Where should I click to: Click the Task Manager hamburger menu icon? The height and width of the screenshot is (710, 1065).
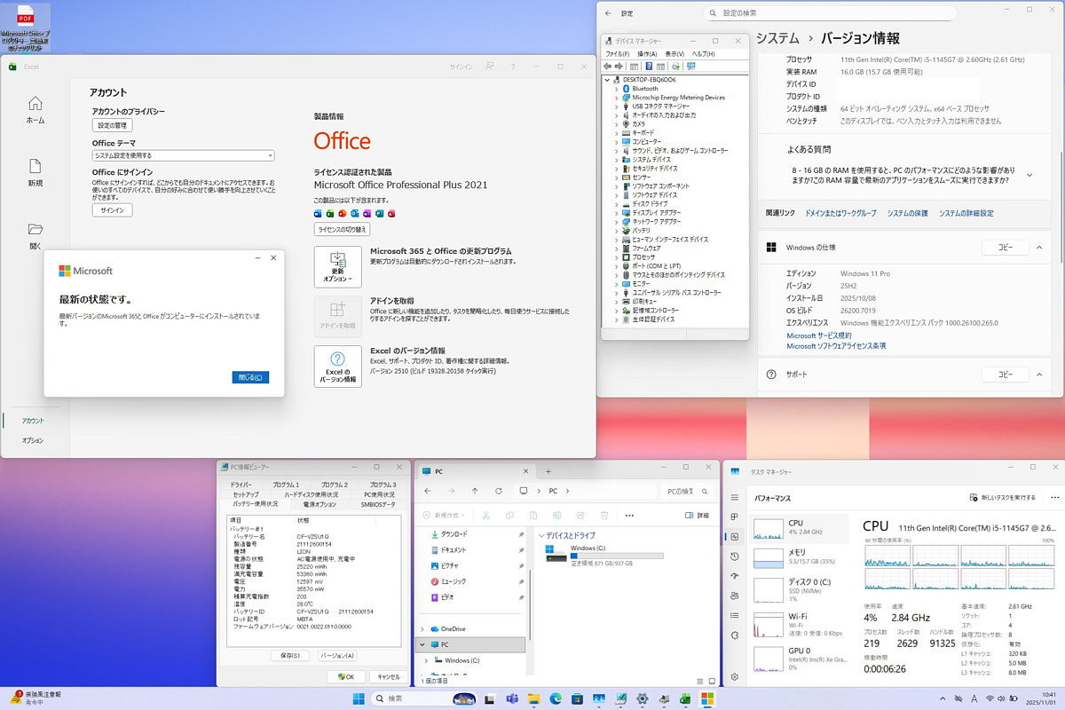[x=734, y=497]
